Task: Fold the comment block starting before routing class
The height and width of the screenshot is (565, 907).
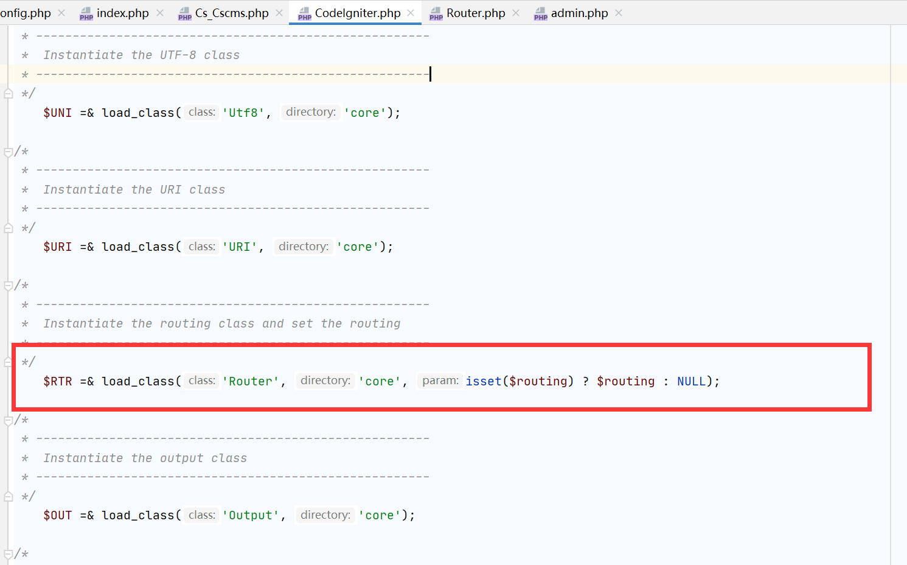Action: pos(9,286)
